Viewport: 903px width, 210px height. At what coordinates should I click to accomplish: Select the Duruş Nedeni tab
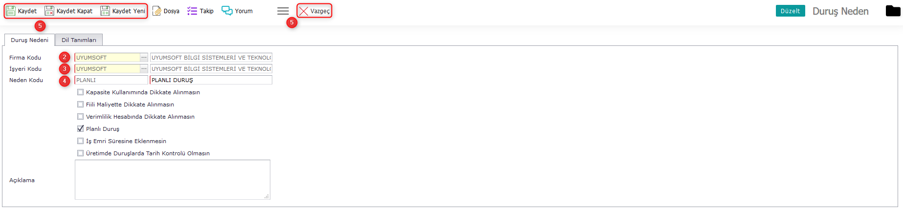coord(29,40)
